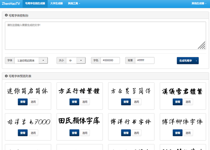This screenshot has height=150, width=210.
Task: Click 选用 for 博洋行书字体 font
Action: [x=137, y=133]
